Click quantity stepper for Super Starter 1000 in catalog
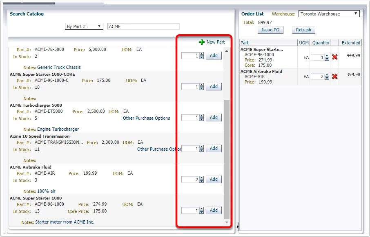 coord(201,211)
